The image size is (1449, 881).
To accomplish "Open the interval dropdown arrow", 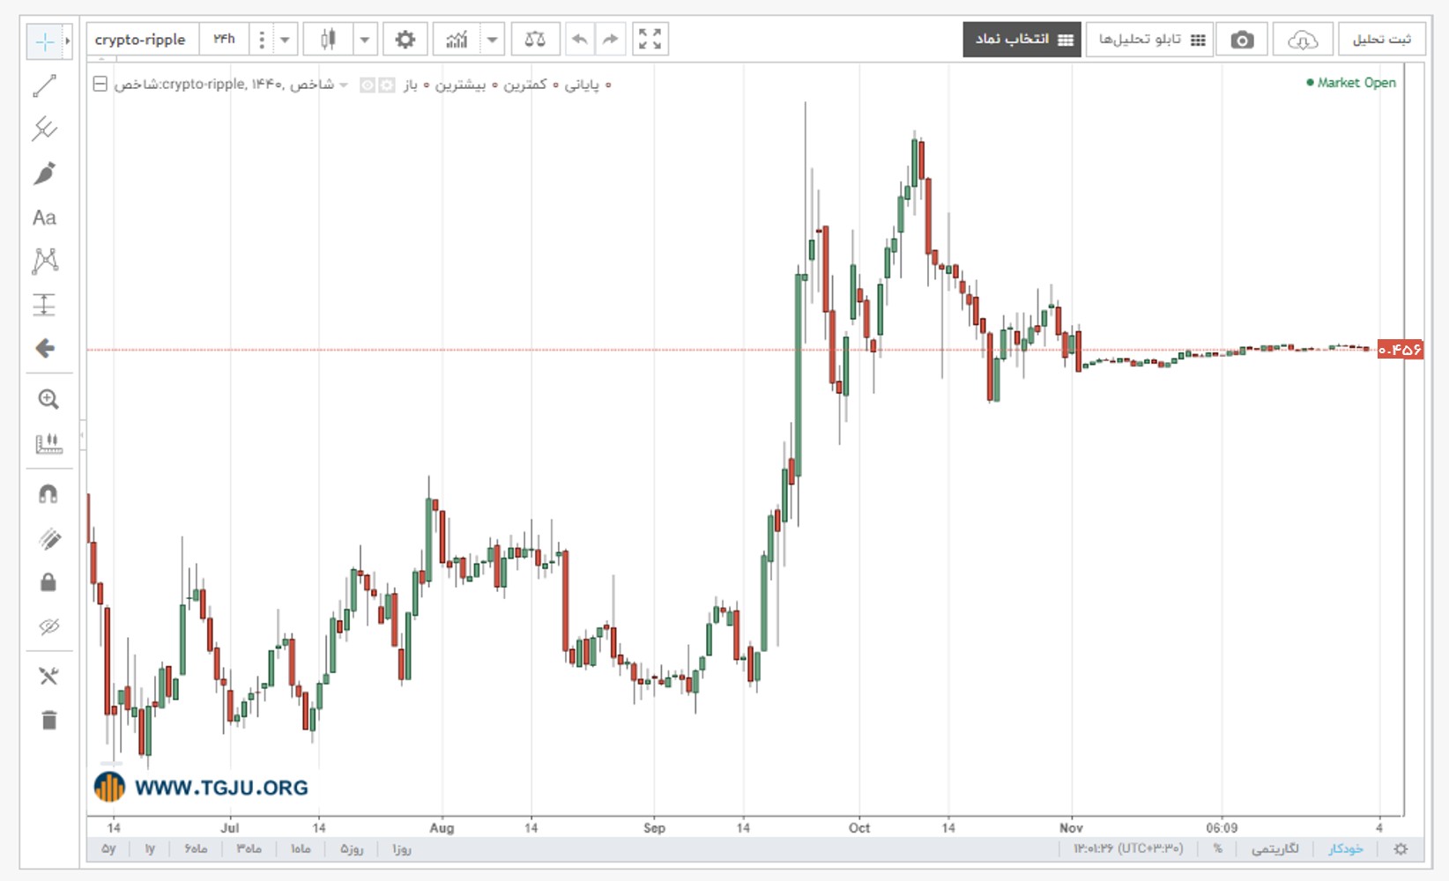I will [x=285, y=40].
